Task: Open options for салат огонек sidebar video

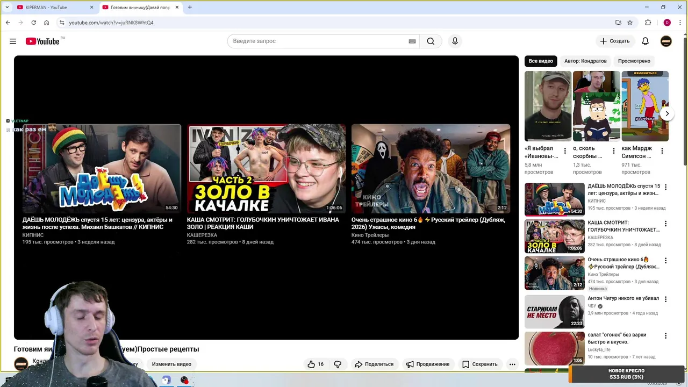Action: point(665,336)
